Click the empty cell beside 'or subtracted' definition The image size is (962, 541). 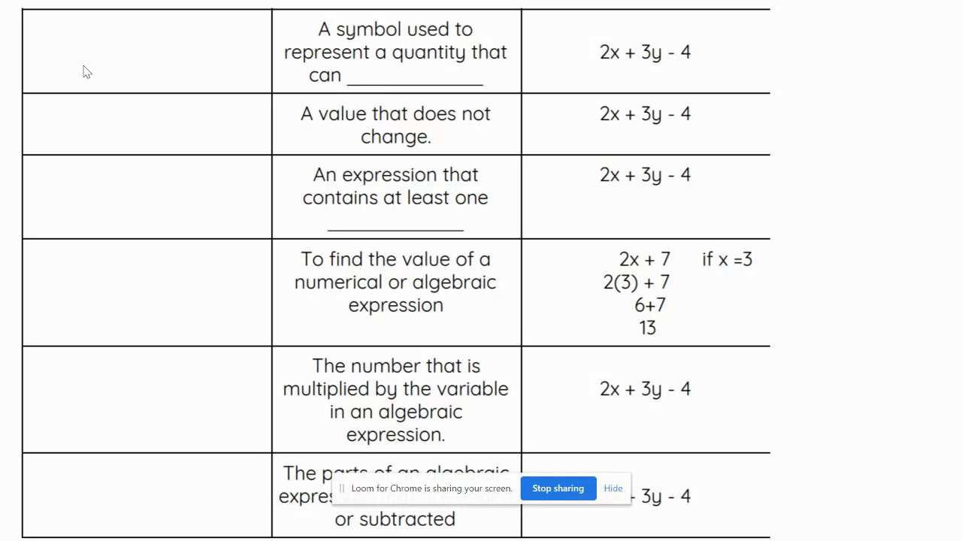147,494
